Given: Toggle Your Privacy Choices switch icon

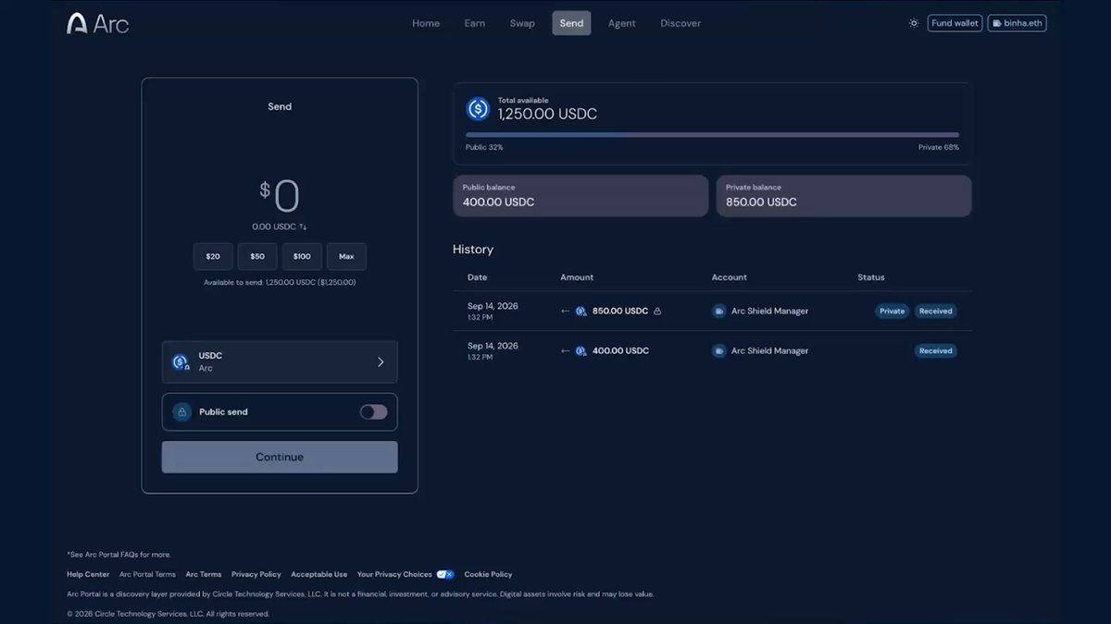Looking at the screenshot, I should [445, 574].
